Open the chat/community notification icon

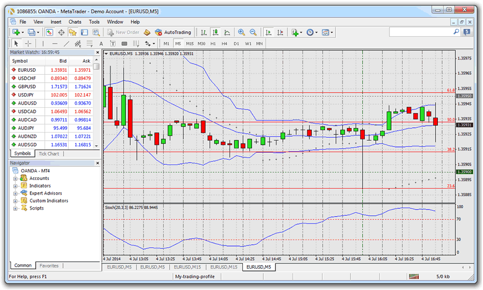467,32
